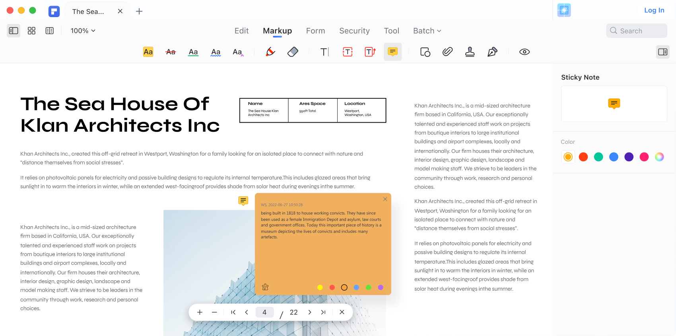Go to the next page
This screenshot has width=676, height=336.
310,313
